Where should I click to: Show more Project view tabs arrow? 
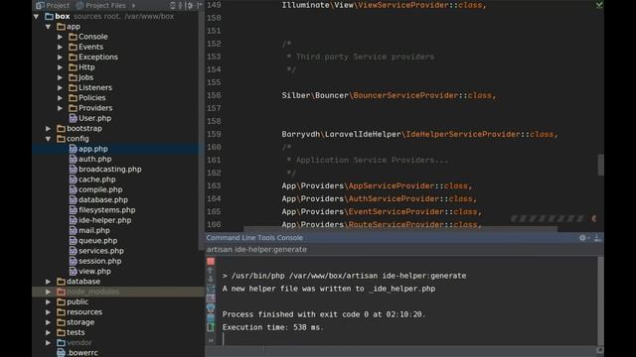pos(133,5)
